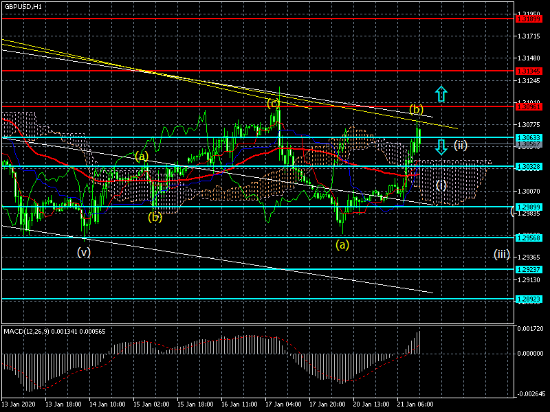This screenshot has width=550, height=412.
Task: Select the yellow (a) label near 15 Jan peak
Action: pos(142,157)
